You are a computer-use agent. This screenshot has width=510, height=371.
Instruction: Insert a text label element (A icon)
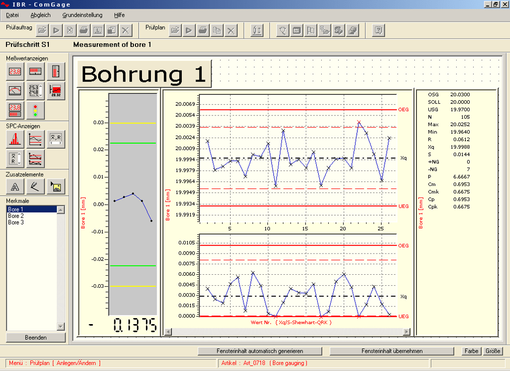tap(15, 187)
